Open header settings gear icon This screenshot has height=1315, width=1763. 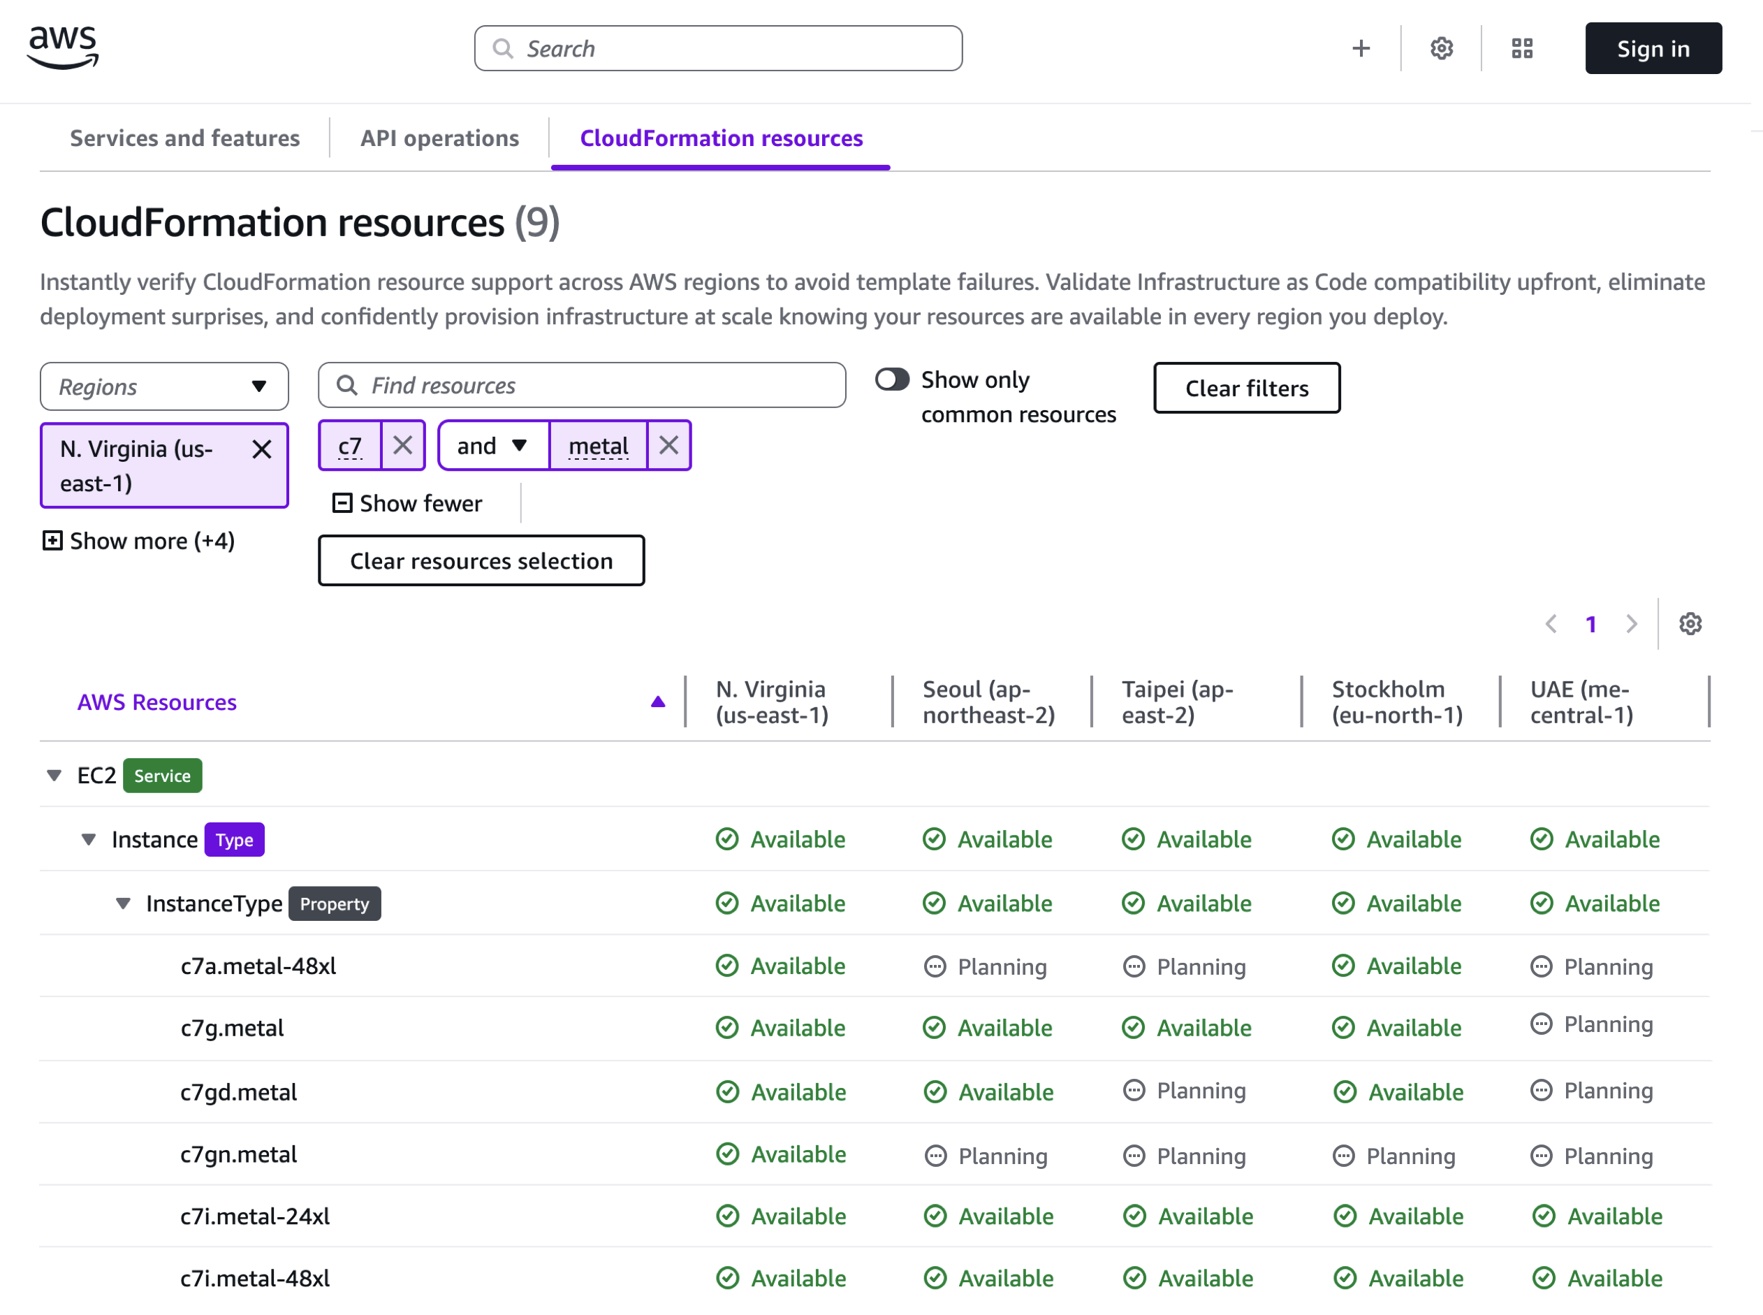(1441, 48)
